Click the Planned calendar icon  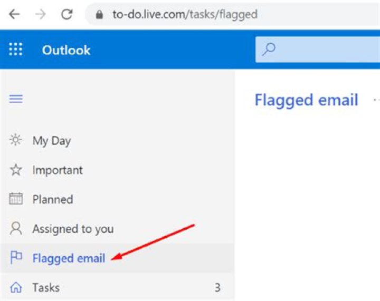point(16,199)
